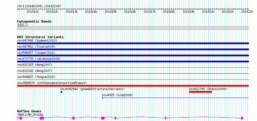Click the blue bar under nsv470776
This screenshot has width=257, height=121.
click(133, 62)
